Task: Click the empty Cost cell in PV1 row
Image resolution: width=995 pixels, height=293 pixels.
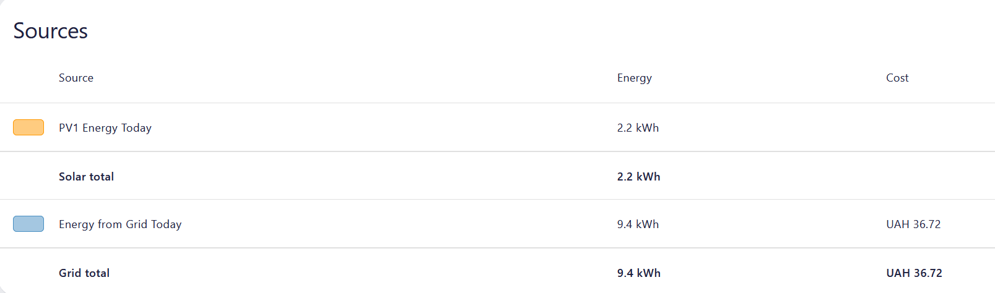Action: [x=913, y=128]
